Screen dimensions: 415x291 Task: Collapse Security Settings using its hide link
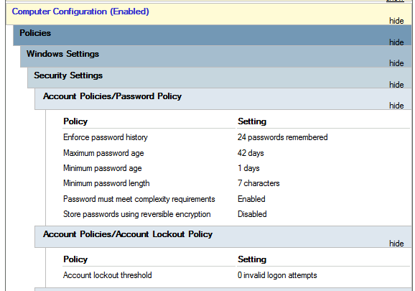coord(396,85)
